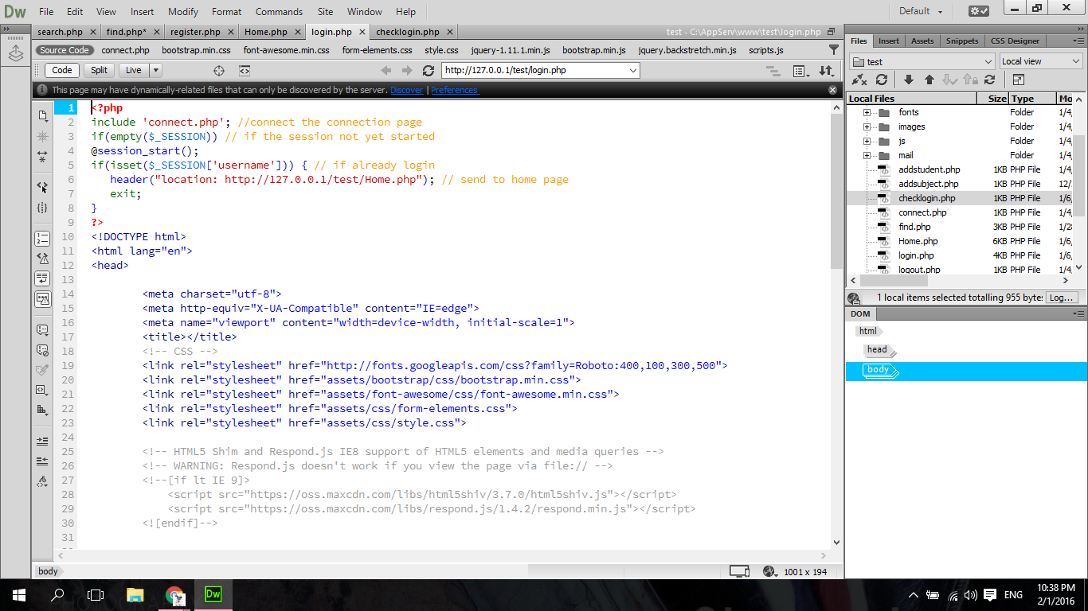Image resolution: width=1088 pixels, height=611 pixels.
Task: Expand the images folder
Action: (867, 126)
